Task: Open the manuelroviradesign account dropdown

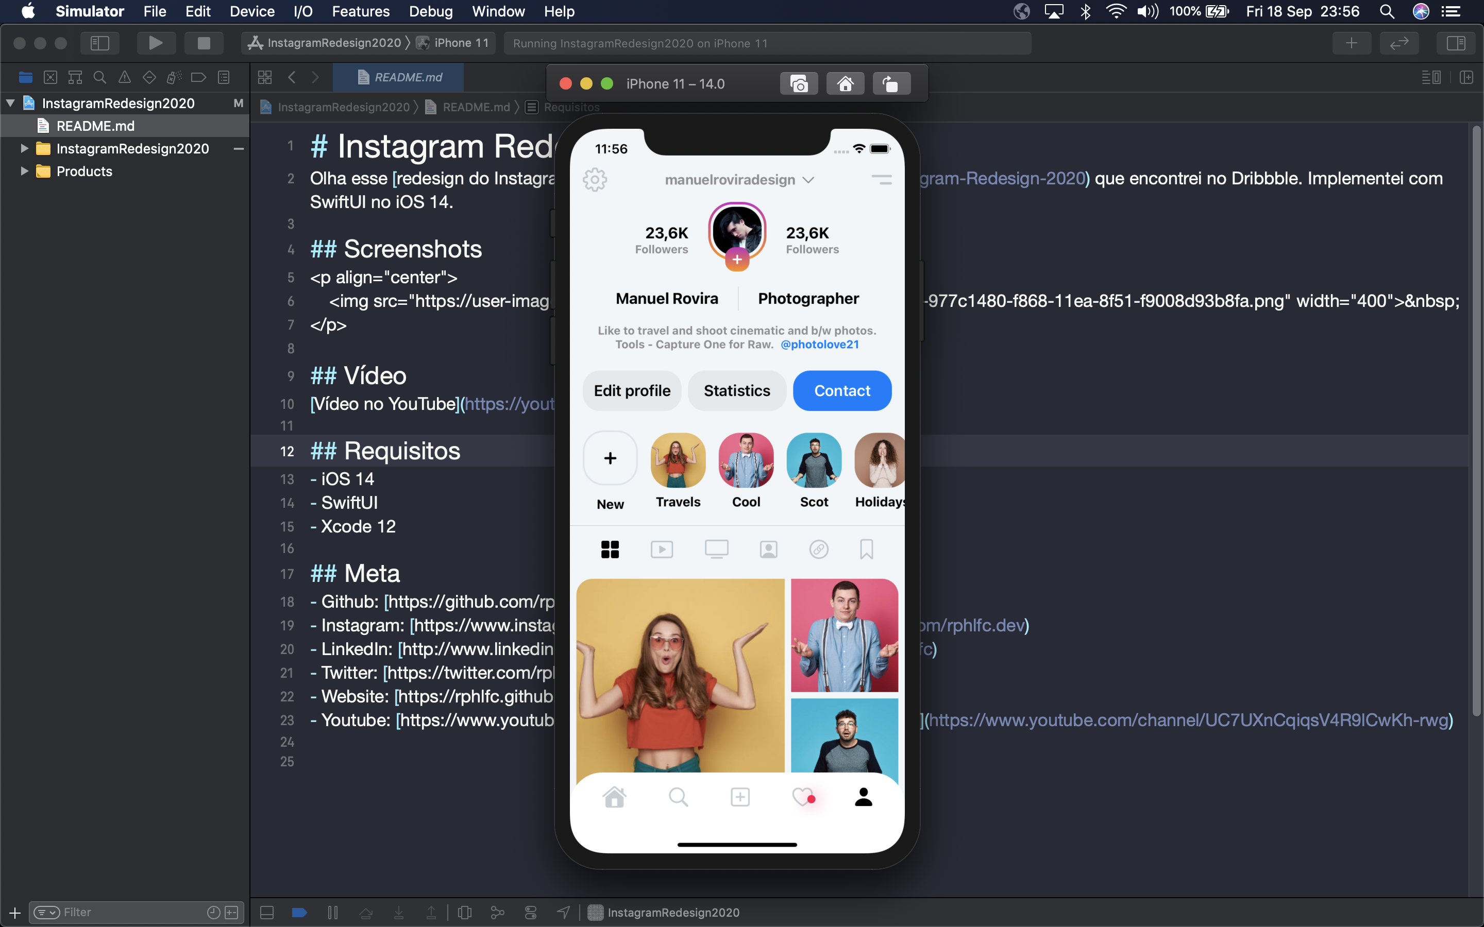Action: click(x=808, y=180)
